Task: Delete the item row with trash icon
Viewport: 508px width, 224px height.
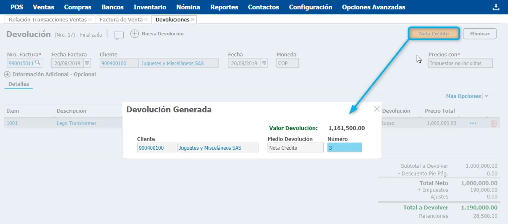Action: (x=493, y=123)
